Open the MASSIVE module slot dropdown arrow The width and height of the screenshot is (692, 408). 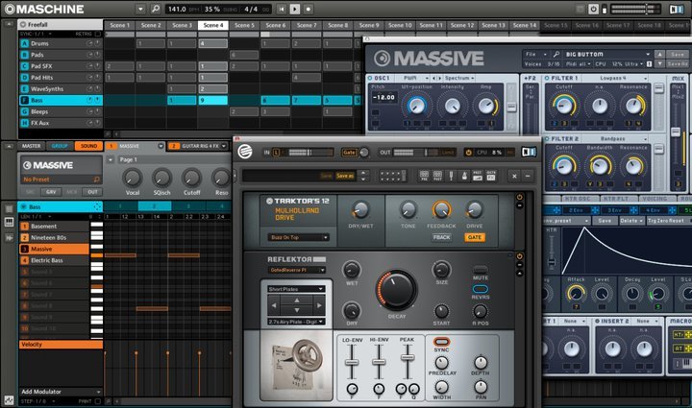point(161,146)
